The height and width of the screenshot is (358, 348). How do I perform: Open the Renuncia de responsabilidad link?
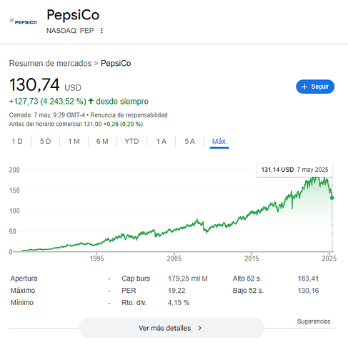coord(129,115)
